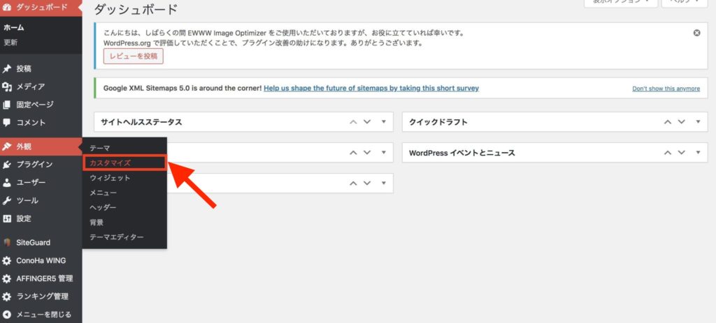This screenshot has height=323, width=716.
Task: Click the クイックドラフト panel title
Action: 438,122
